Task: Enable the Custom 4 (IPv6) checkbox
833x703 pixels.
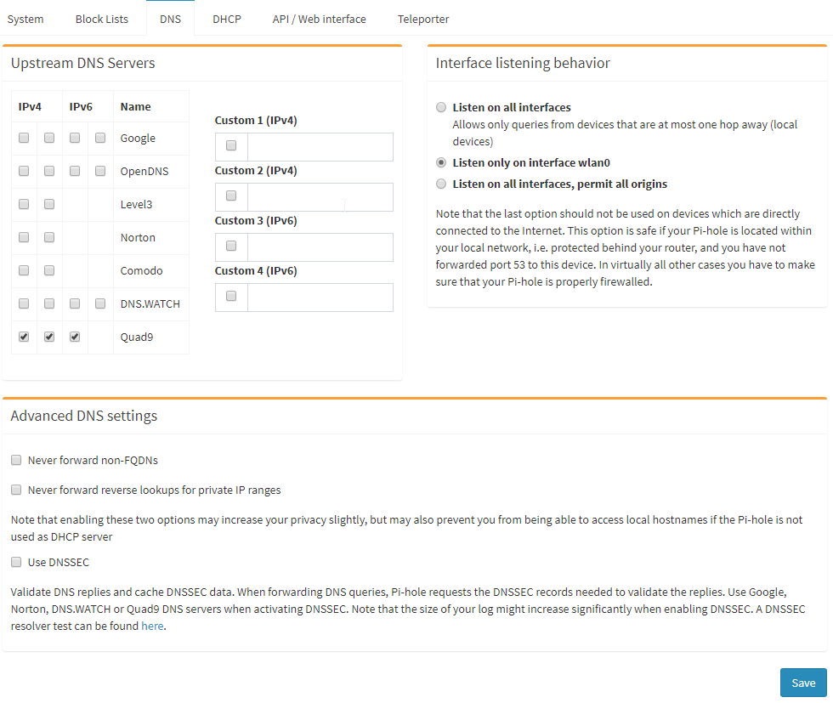Action: (231, 296)
